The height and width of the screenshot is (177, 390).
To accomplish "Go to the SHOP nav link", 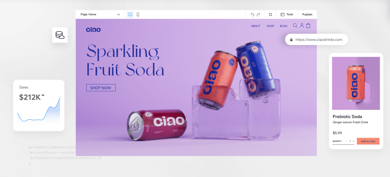I will [270, 26].
